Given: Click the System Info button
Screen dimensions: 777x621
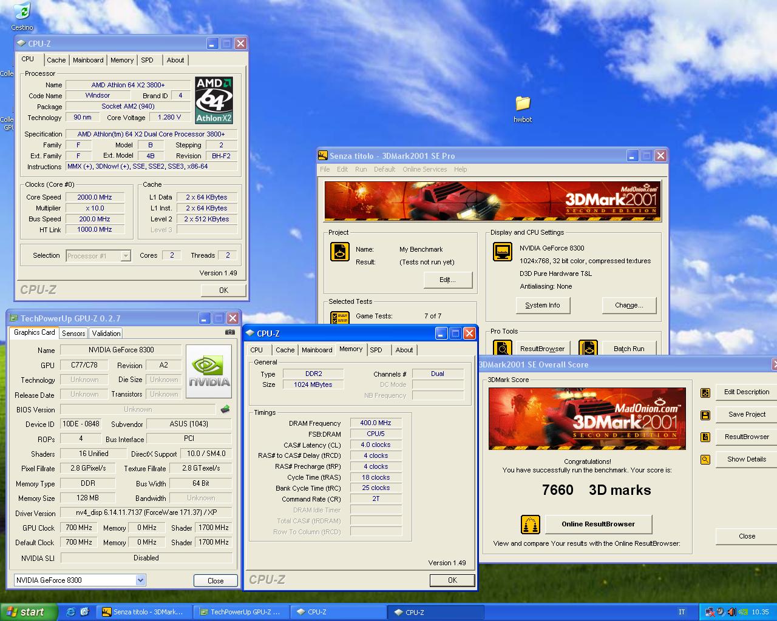Looking at the screenshot, I should tap(543, 305).
